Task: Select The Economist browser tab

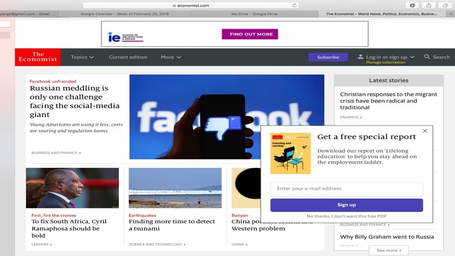Action: (x=381, y=14)
